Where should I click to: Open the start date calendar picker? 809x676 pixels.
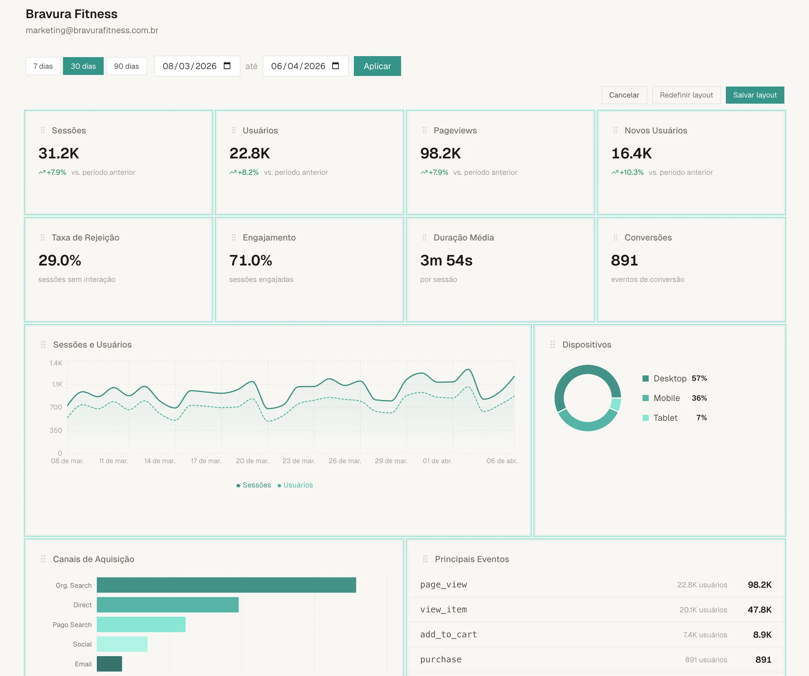pyautogui.click(x=227, y=66)
